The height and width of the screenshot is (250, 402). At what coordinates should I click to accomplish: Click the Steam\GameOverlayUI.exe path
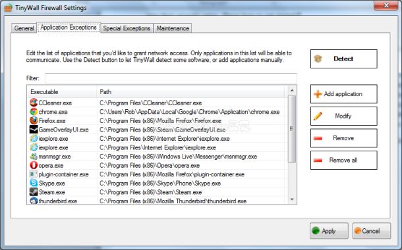(x=163, y=130)
